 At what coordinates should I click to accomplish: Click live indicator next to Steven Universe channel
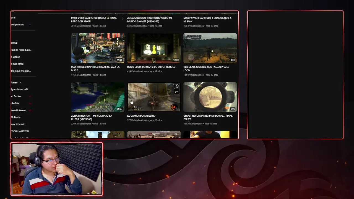coord(30,110)
